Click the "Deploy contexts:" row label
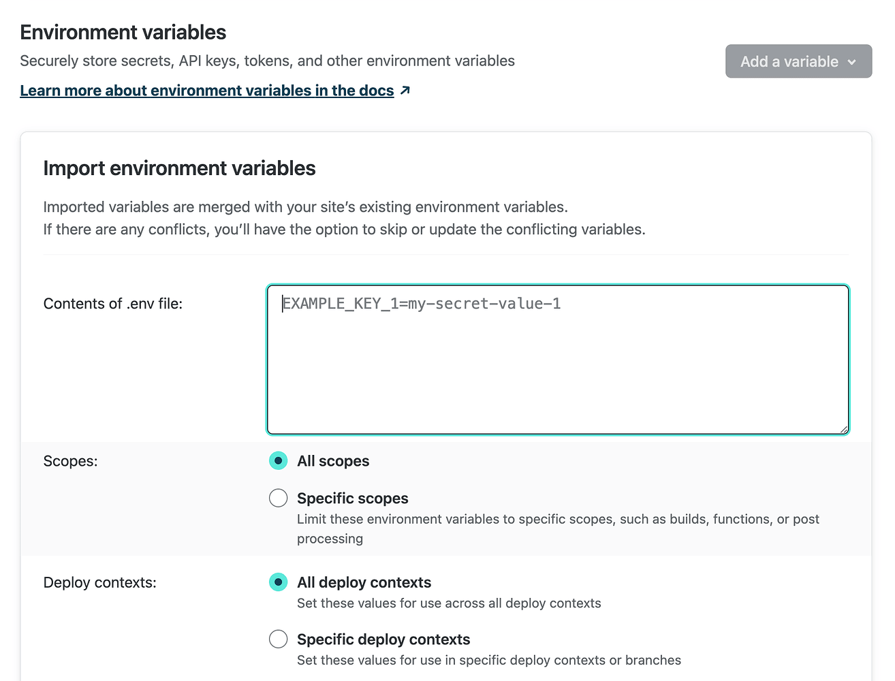Image resolution: width=895 pixels, height=681 pixels. (x=99, y=582)
